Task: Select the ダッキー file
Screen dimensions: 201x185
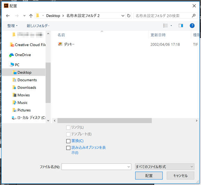Action: [69, 44]
